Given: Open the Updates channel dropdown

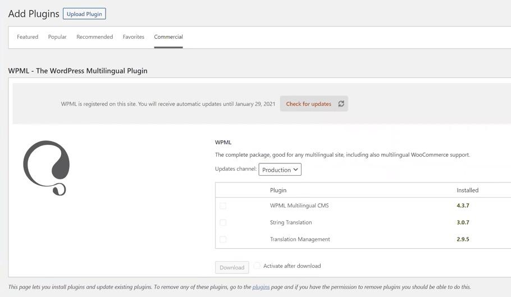Looking at the screenshot, I should 280,170.
